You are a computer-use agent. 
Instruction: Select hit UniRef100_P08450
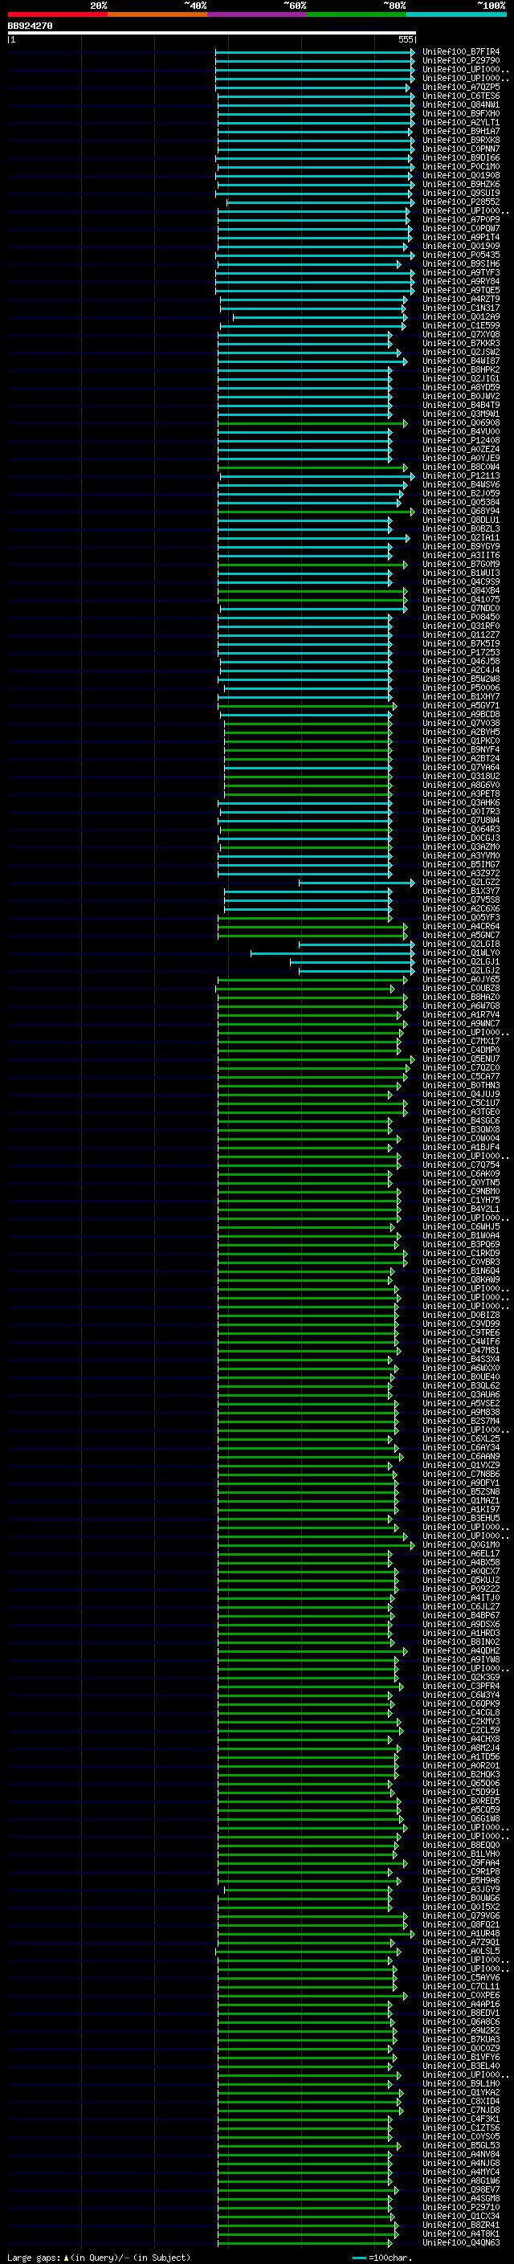click(x=461, y=617)
